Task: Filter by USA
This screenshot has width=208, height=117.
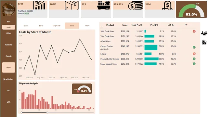Action: tap(9, 102)
